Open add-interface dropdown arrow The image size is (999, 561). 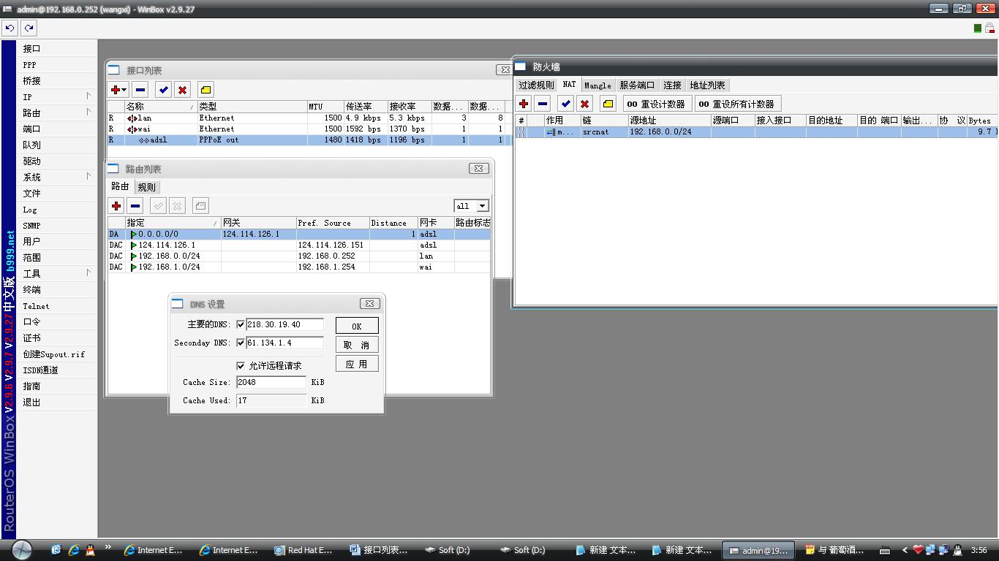(125, 90)
